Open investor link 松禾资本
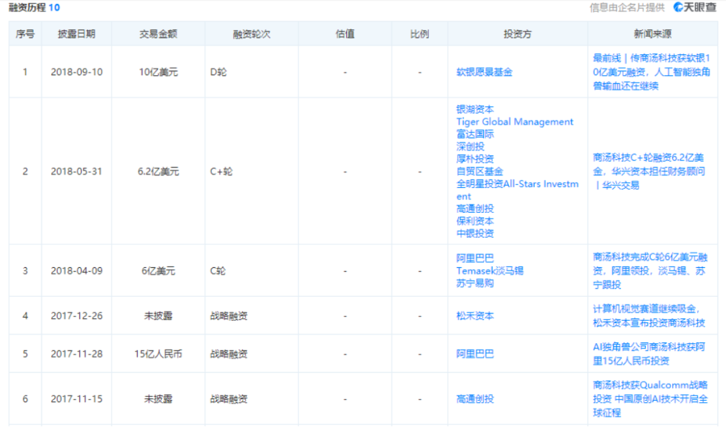This screenshot has width=726, height=427. (475, 316)
